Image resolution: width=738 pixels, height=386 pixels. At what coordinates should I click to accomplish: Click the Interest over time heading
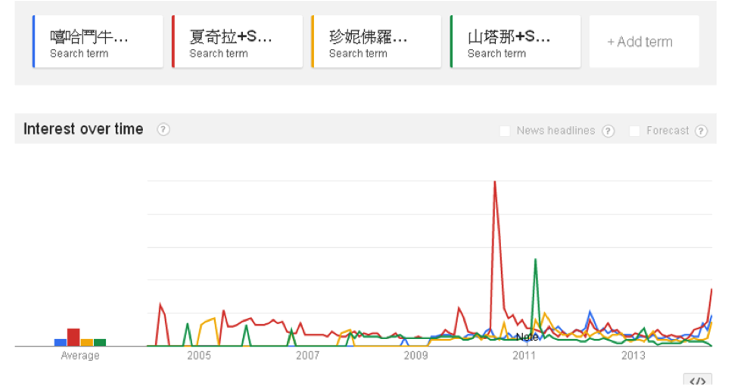pos(83,129)
